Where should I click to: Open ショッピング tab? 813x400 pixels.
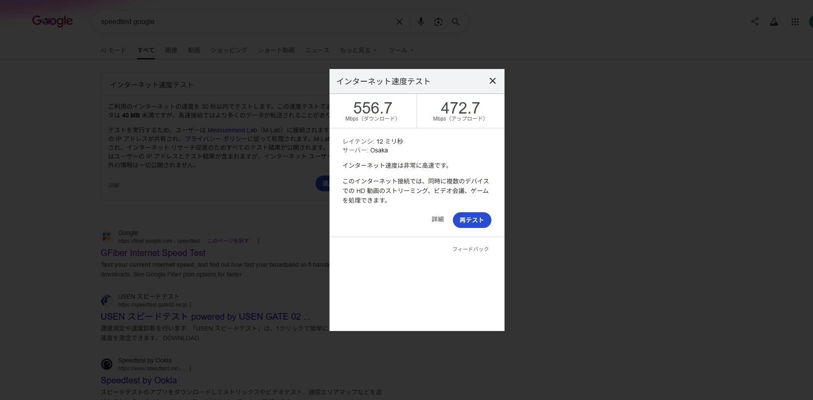[229, 50]
